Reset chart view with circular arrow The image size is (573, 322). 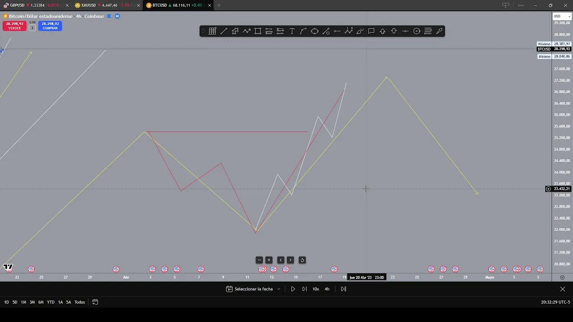[x=302, y=260]
